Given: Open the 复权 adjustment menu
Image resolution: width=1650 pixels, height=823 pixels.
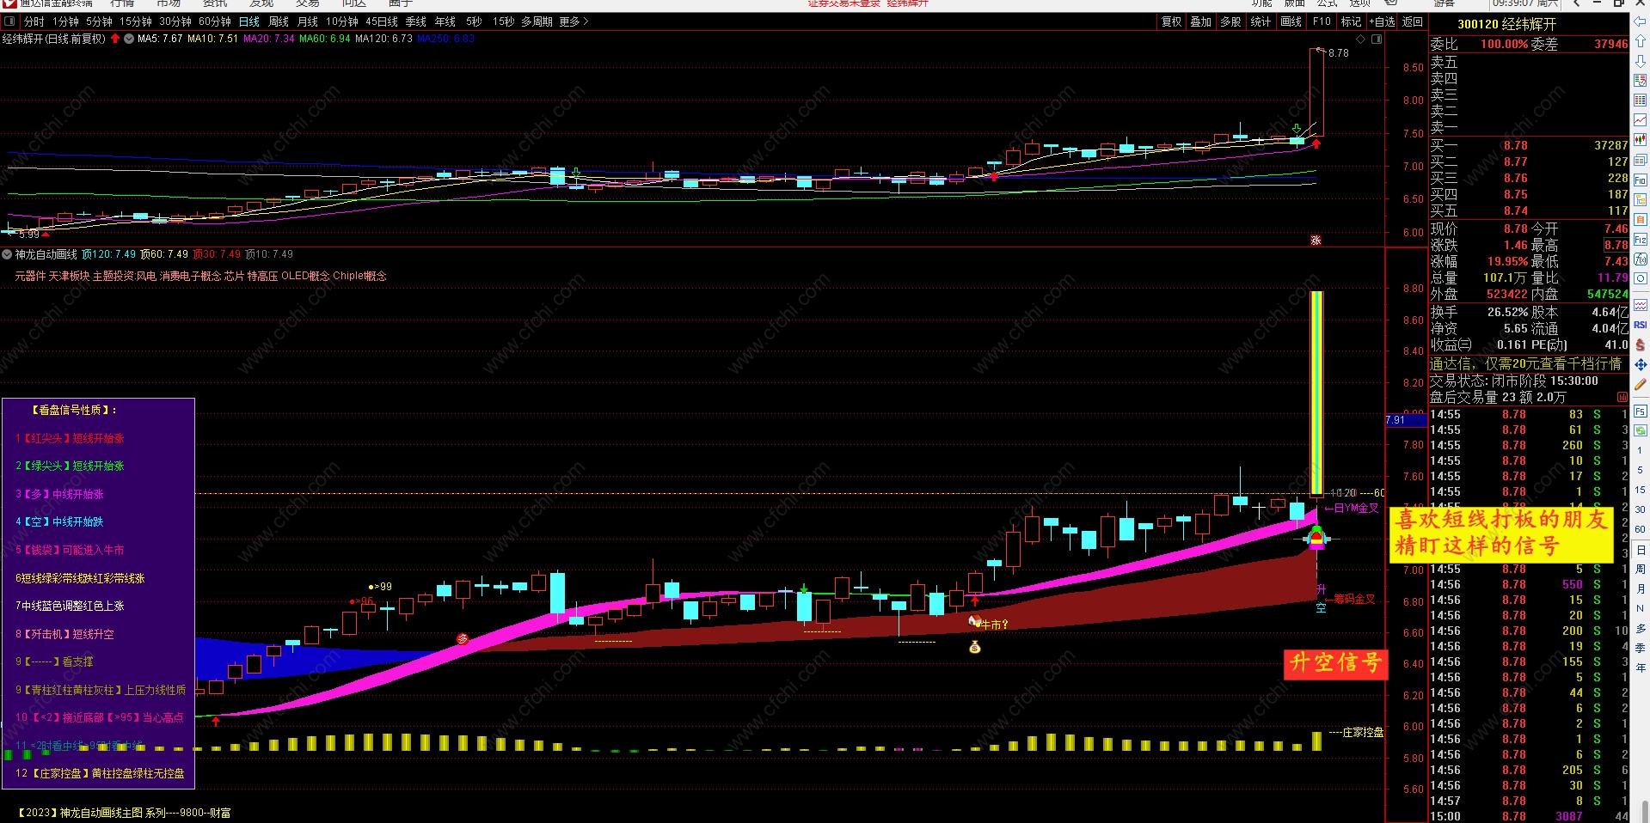Looking at the screenshot, I should tap(1172, 21).
